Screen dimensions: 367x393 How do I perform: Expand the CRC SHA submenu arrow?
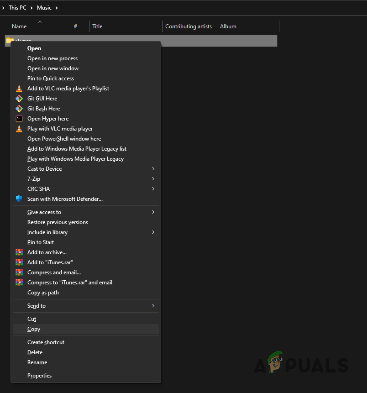click(x=153, y=189)
